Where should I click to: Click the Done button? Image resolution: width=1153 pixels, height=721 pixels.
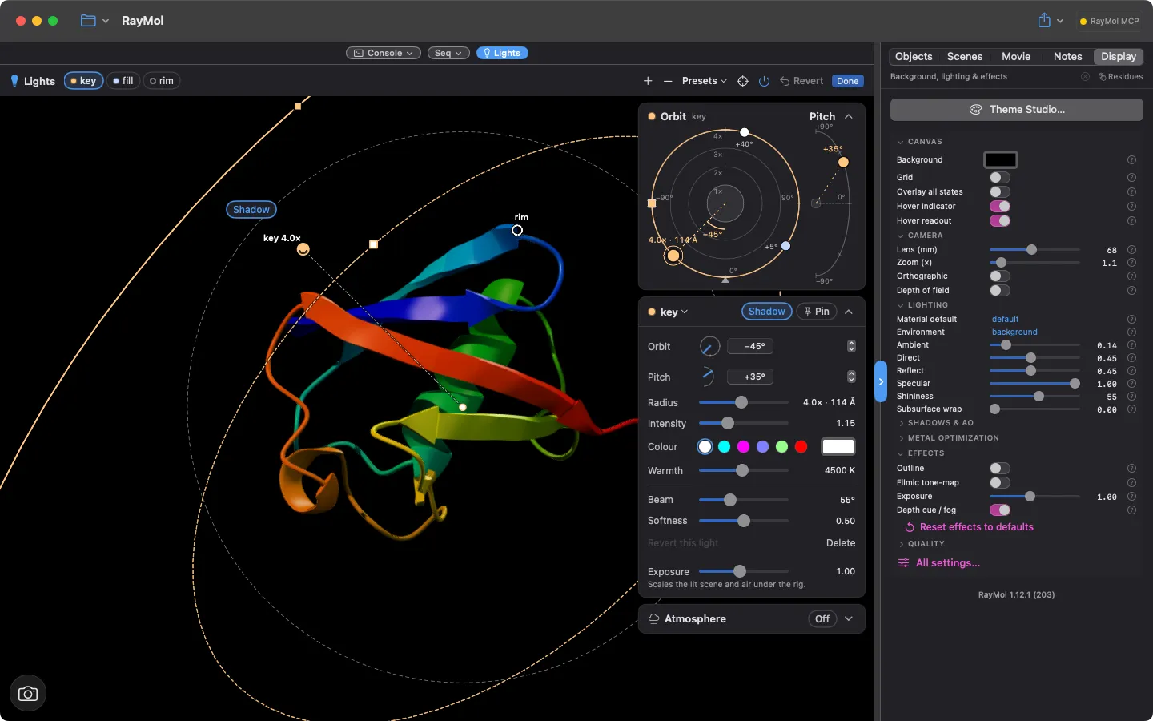[848, 81]
